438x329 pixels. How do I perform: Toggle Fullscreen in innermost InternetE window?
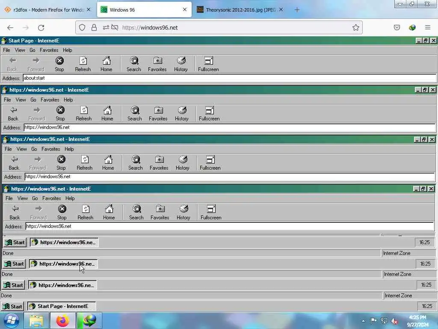pos(211,212)
